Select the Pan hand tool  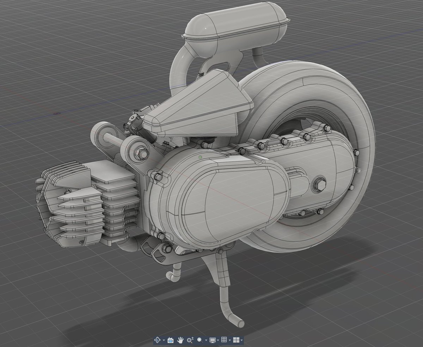click(180, 340)
